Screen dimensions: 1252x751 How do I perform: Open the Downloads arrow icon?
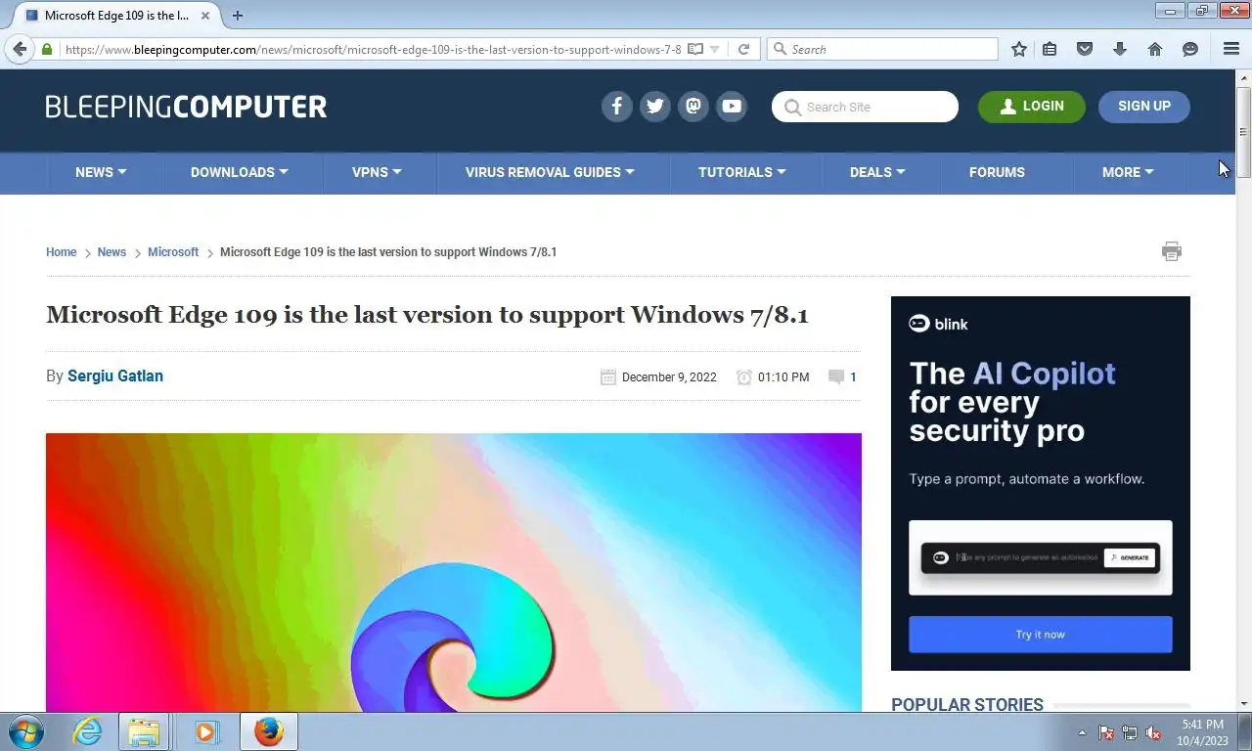coord(1120,49)
